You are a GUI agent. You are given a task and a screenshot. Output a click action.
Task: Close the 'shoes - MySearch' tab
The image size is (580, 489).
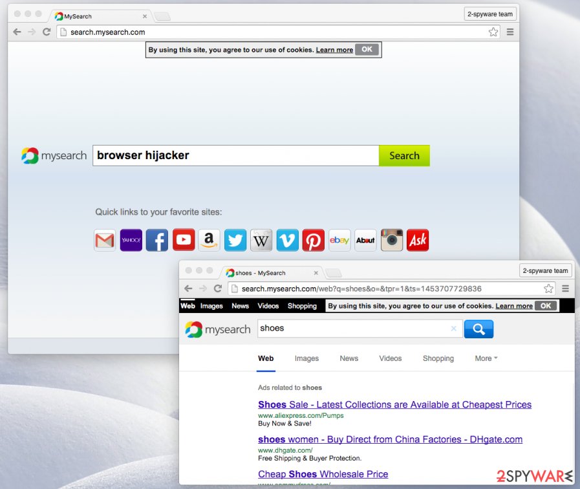pyautogui.click(x=316, y=273)
